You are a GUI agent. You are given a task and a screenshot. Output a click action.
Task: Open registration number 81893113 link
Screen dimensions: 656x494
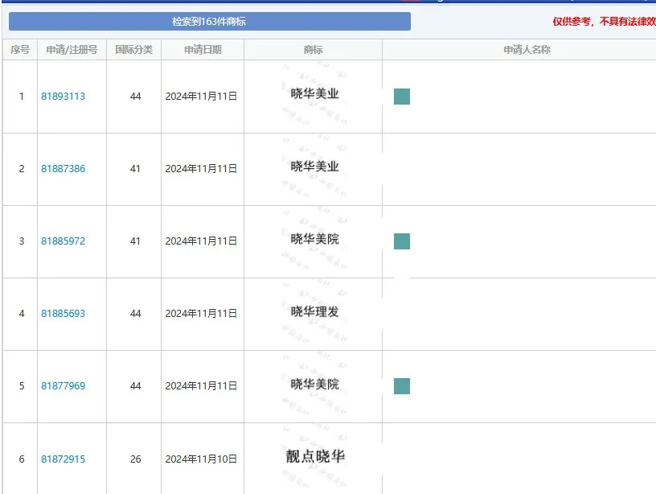pos(64,97)
